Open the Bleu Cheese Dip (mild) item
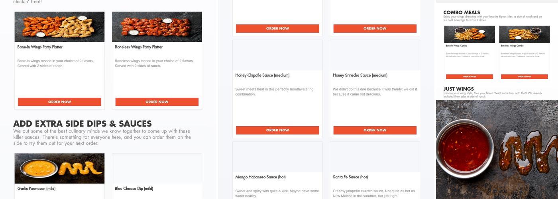Viewport: 558px width, 199px height. tap(134, 189)
